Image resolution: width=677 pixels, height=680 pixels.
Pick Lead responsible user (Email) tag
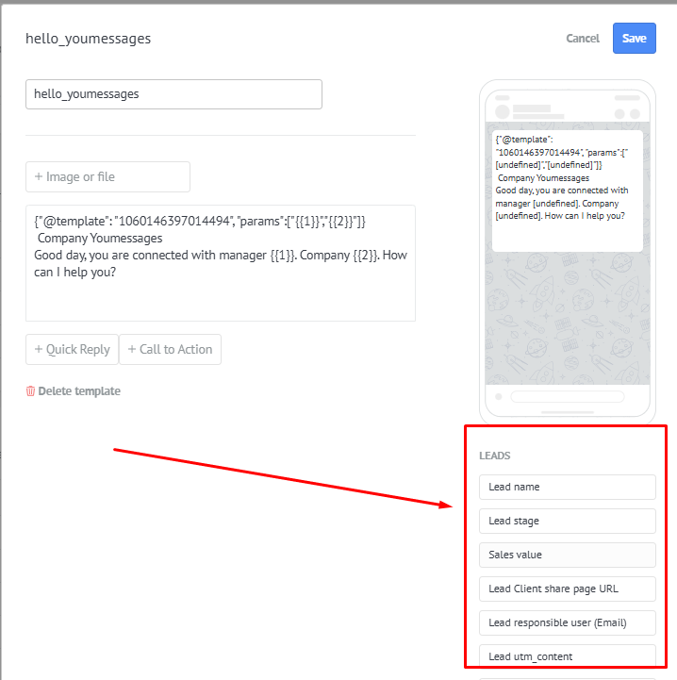(x=568, y=622)
